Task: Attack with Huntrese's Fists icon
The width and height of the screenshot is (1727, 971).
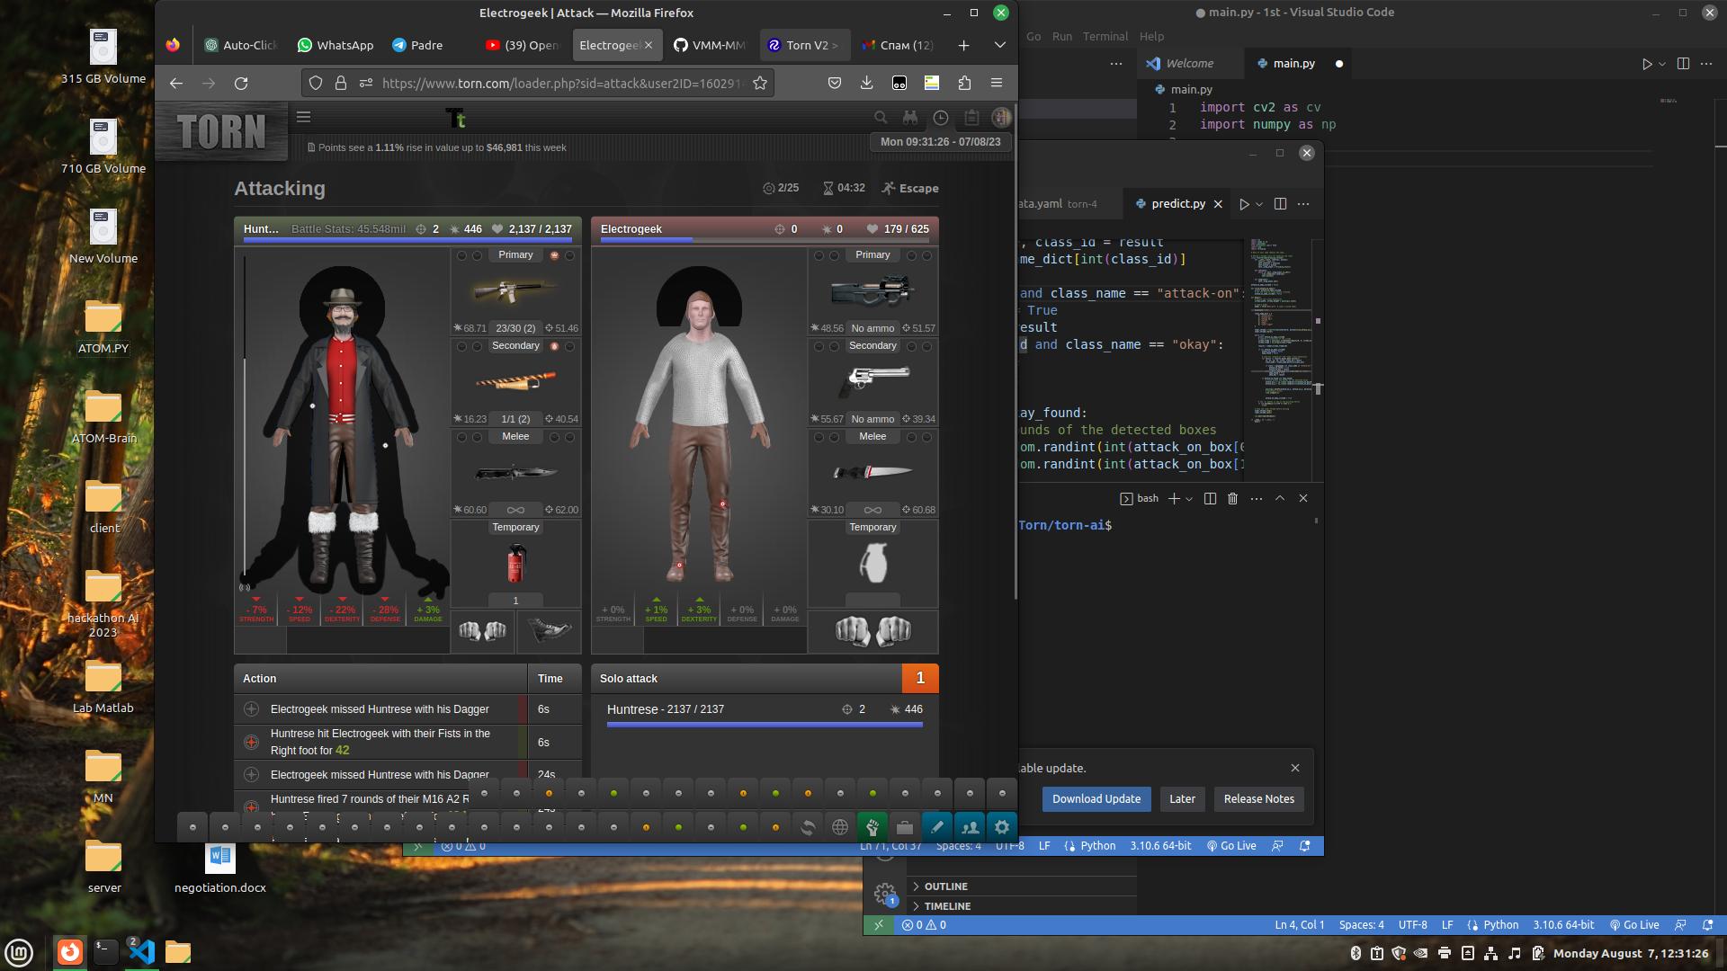Action: point(483,631)
